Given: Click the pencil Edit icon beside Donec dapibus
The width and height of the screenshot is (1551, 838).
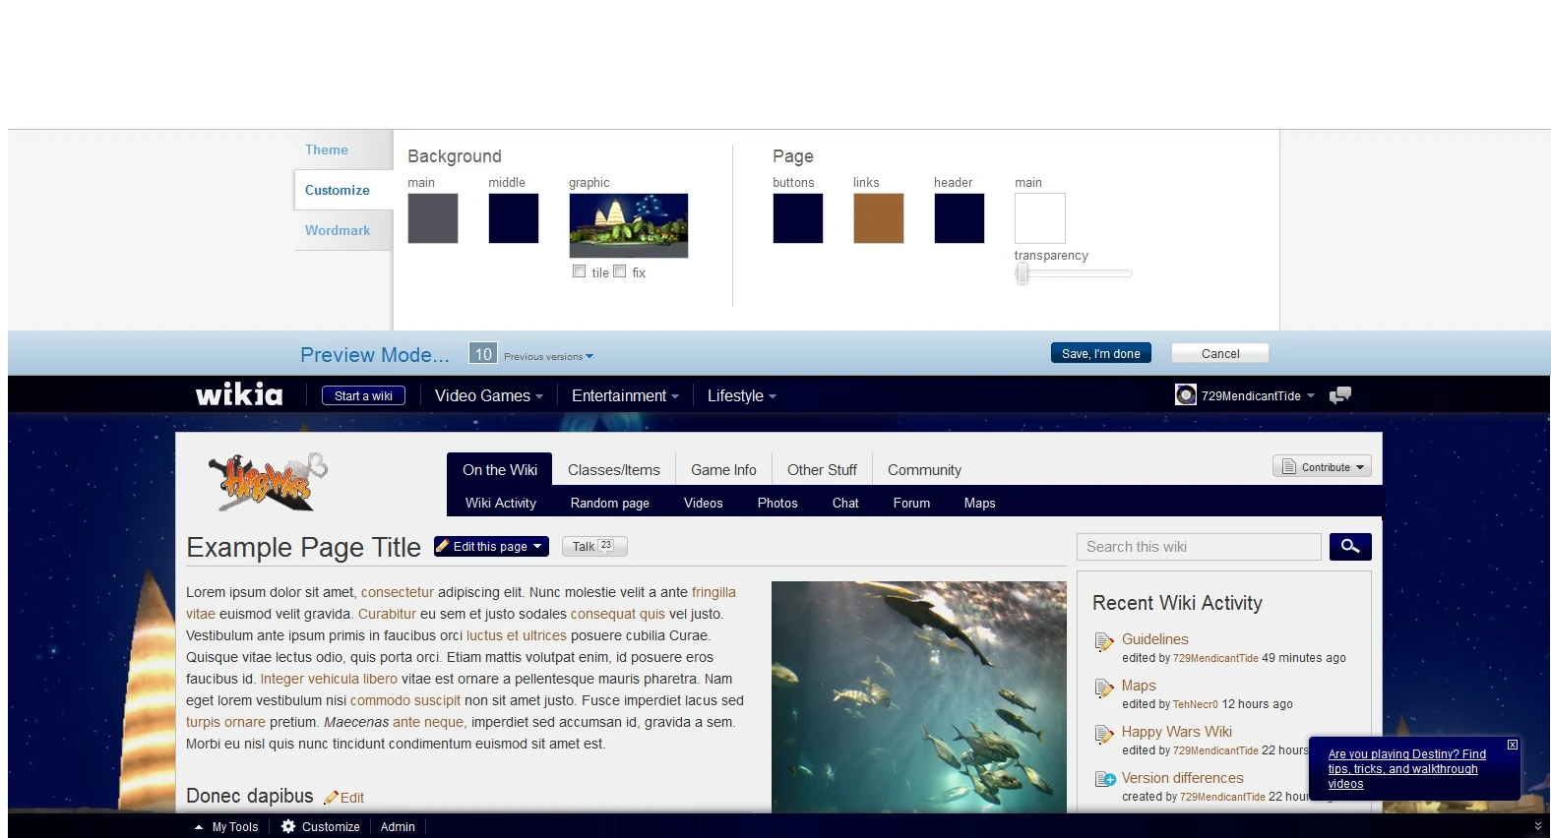Looking at the screenshot, I should coord(332,798).
